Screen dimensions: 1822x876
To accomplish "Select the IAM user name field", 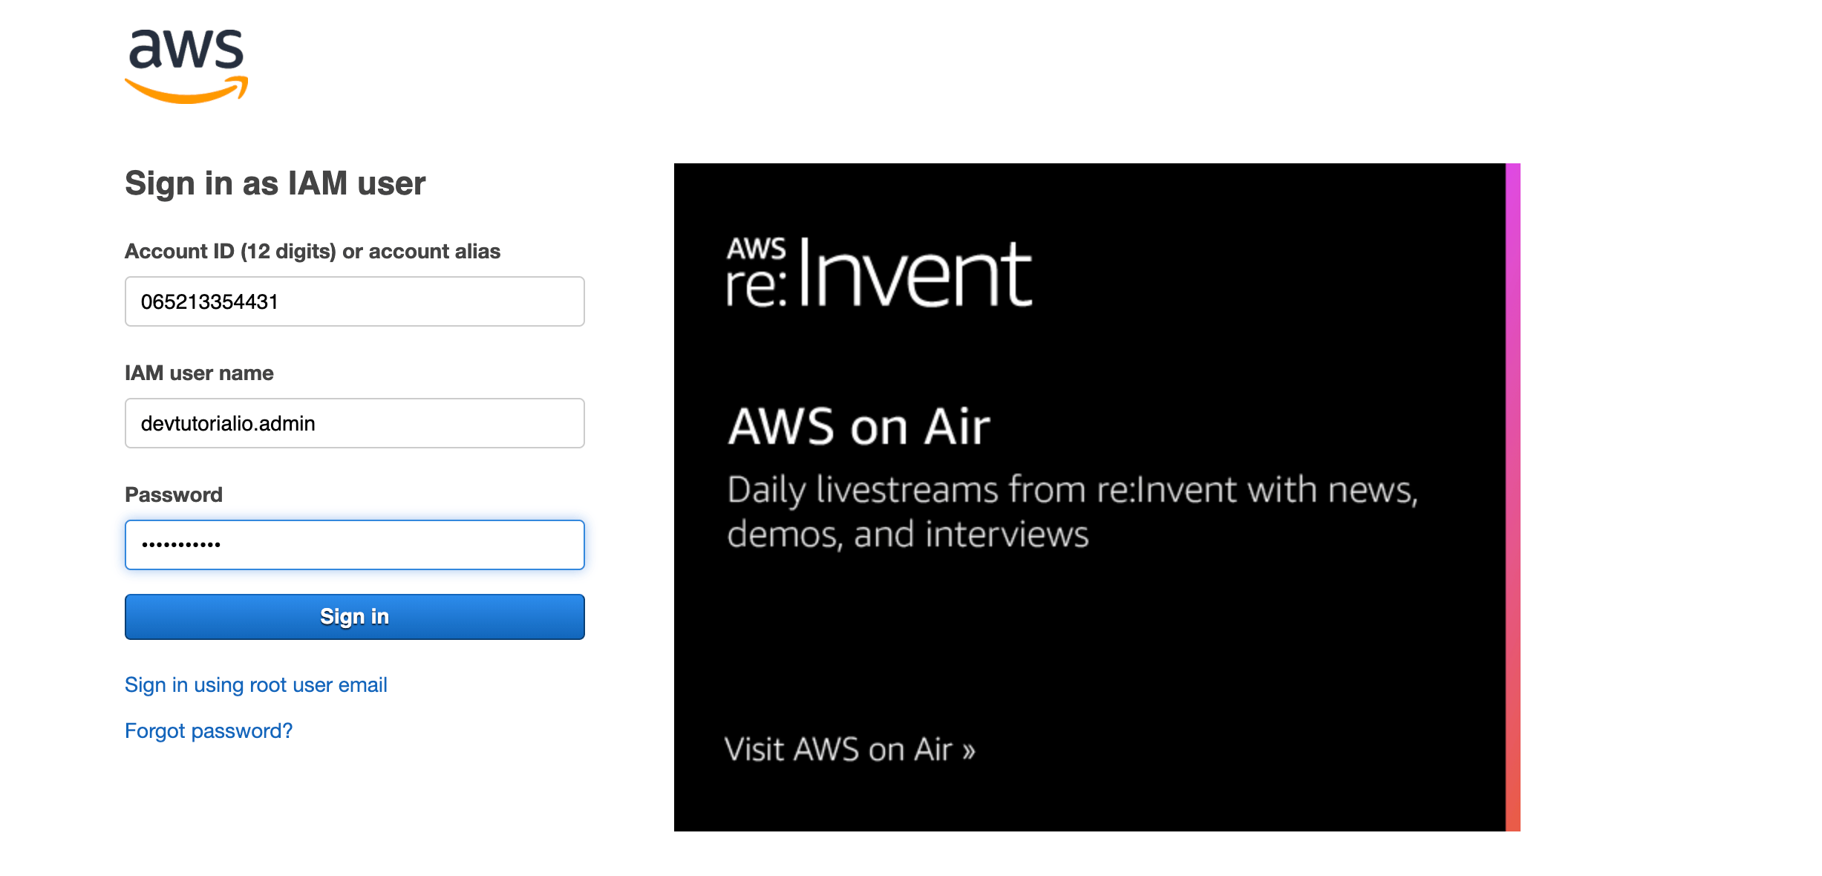I will [x=355, y=423].
